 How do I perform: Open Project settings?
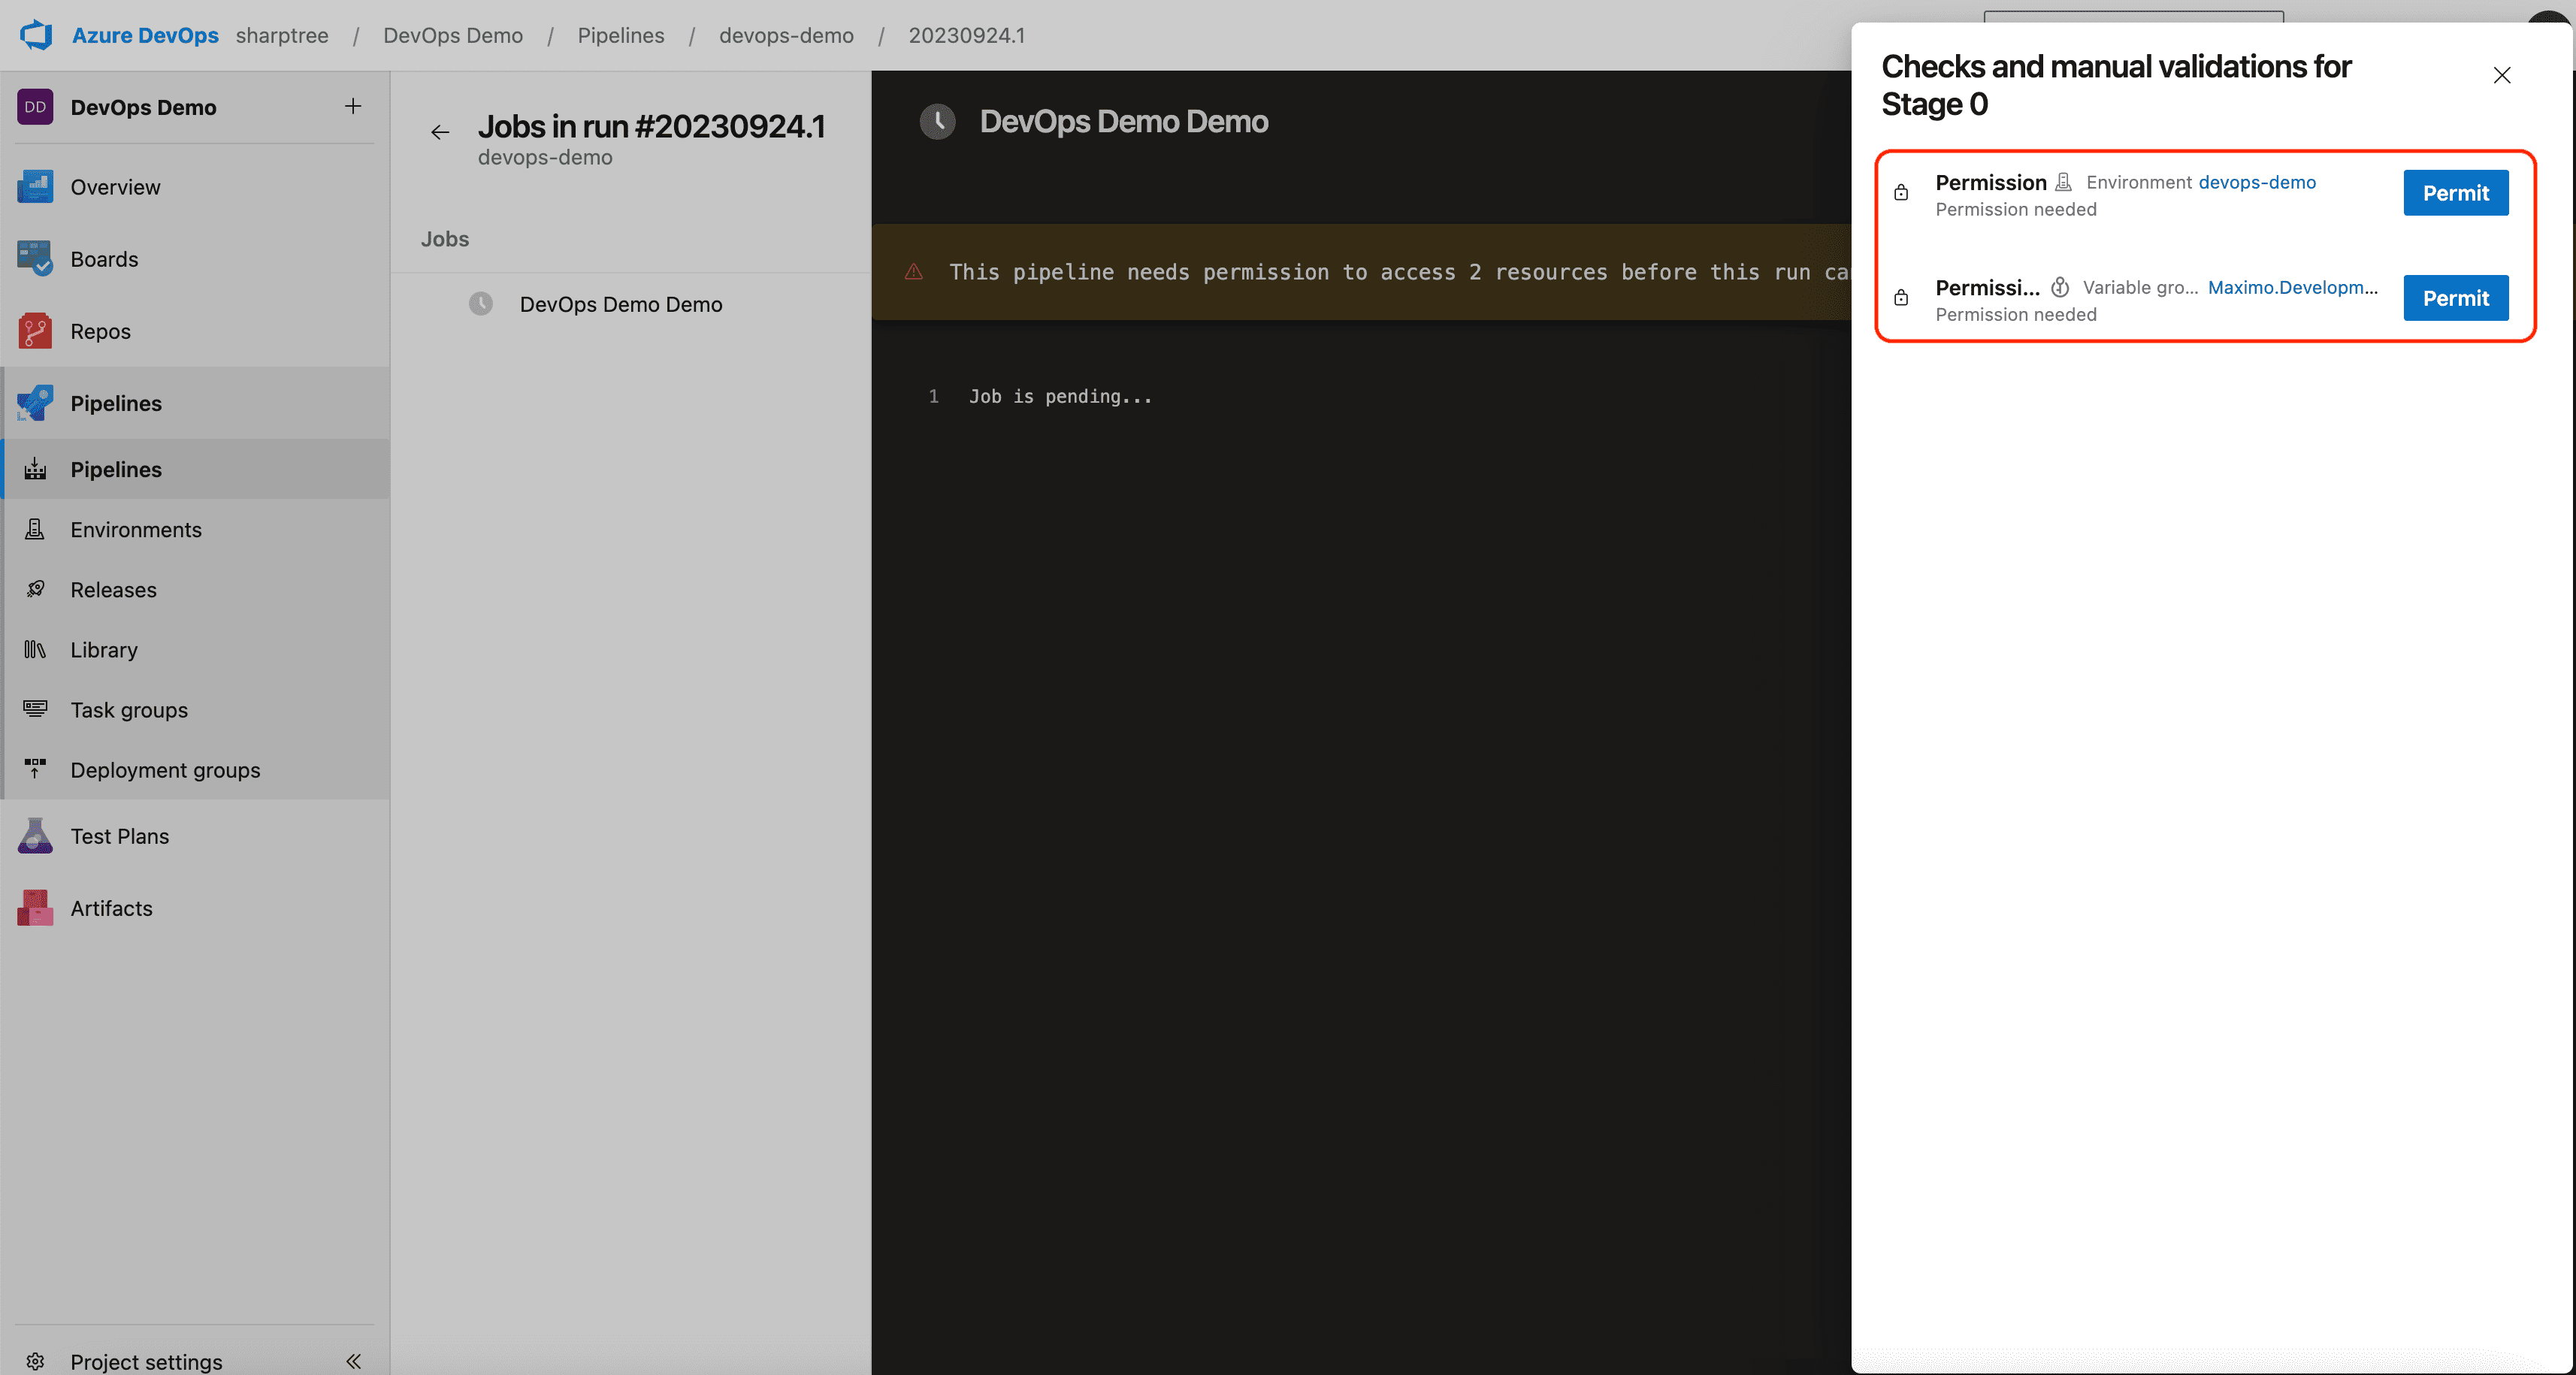(147, 1361)
